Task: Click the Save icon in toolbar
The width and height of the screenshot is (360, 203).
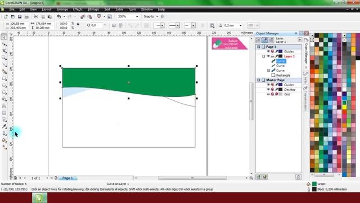Action: [x=20, y=16]
